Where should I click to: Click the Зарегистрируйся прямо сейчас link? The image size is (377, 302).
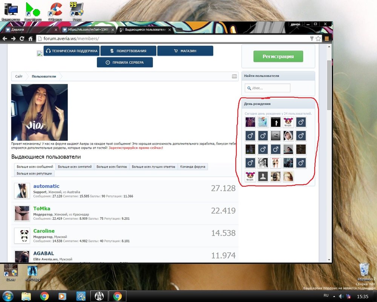coord(136,148)
